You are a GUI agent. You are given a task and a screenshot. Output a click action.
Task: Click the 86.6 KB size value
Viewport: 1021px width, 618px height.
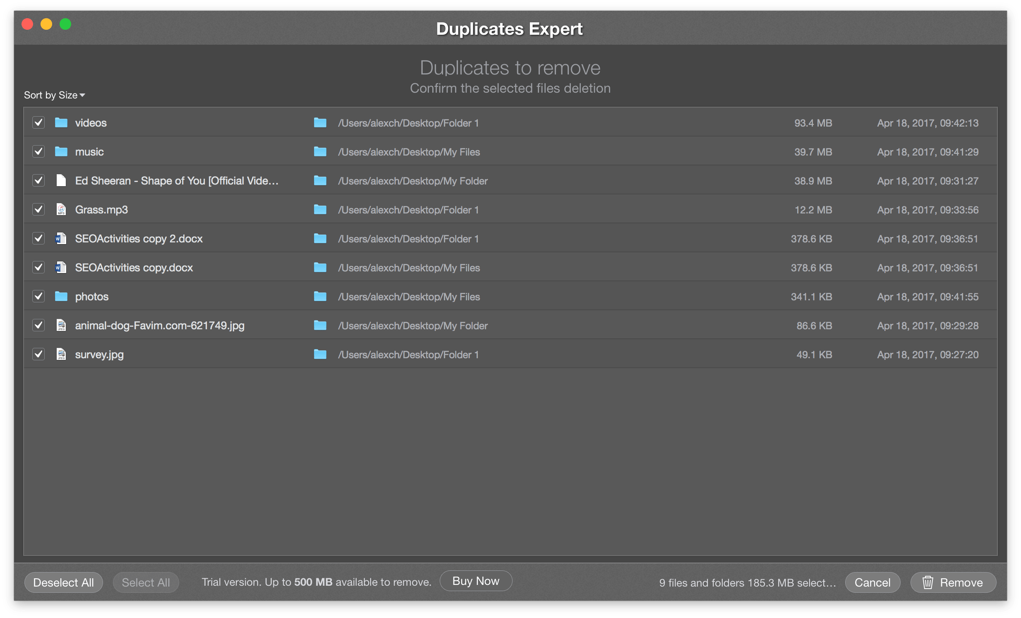pos(814,326)
